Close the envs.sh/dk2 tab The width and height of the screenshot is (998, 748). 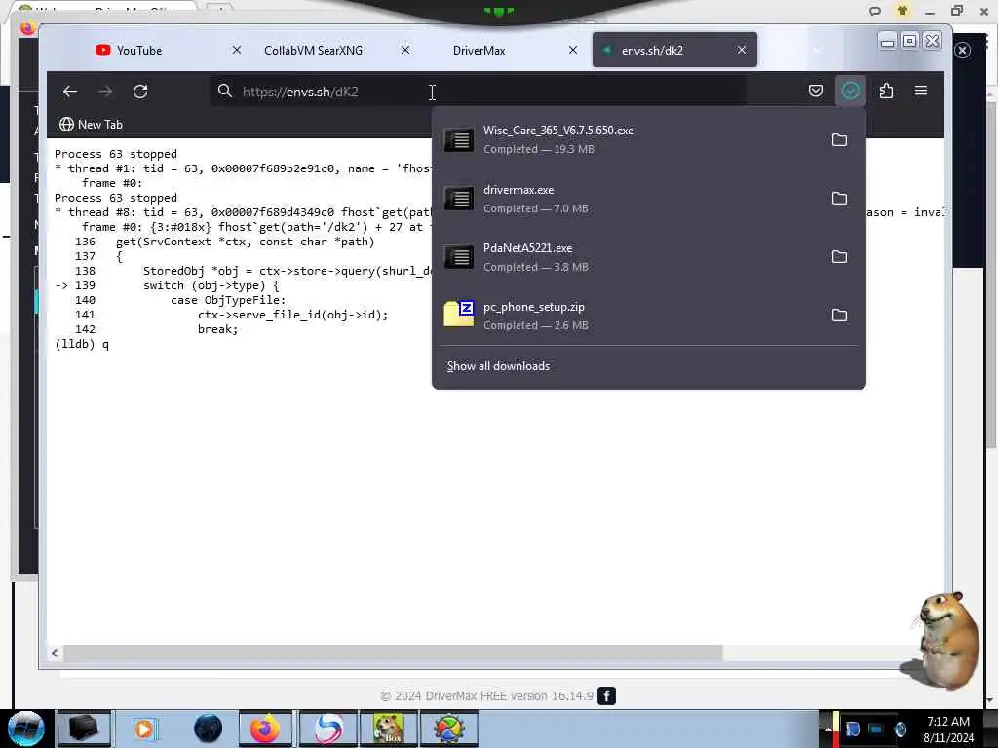click(x=742, y=50)
